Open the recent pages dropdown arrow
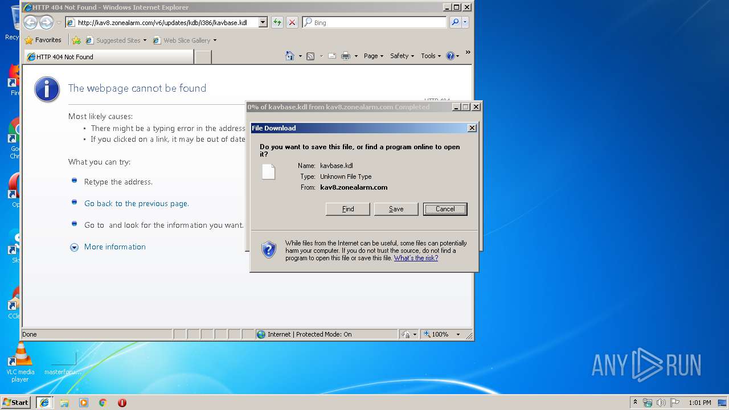729x410 pixels. 59,23
